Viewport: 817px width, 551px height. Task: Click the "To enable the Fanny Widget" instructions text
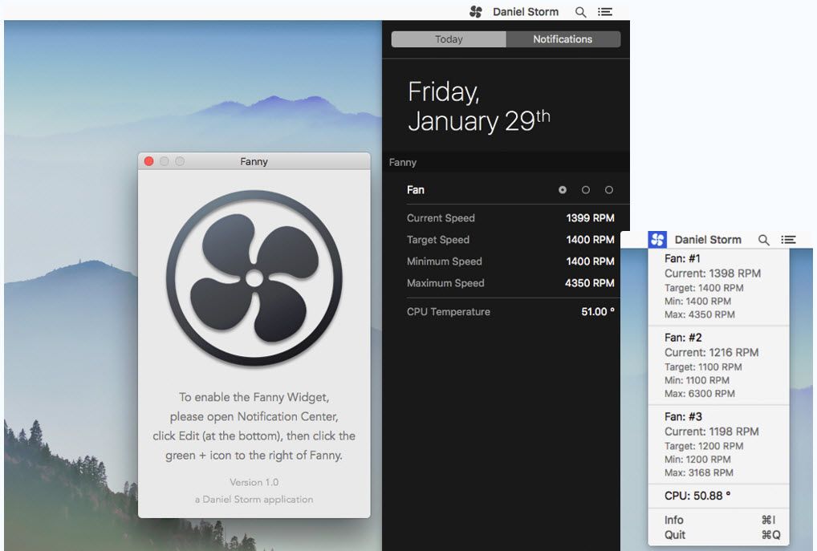(x=254, y=426)
